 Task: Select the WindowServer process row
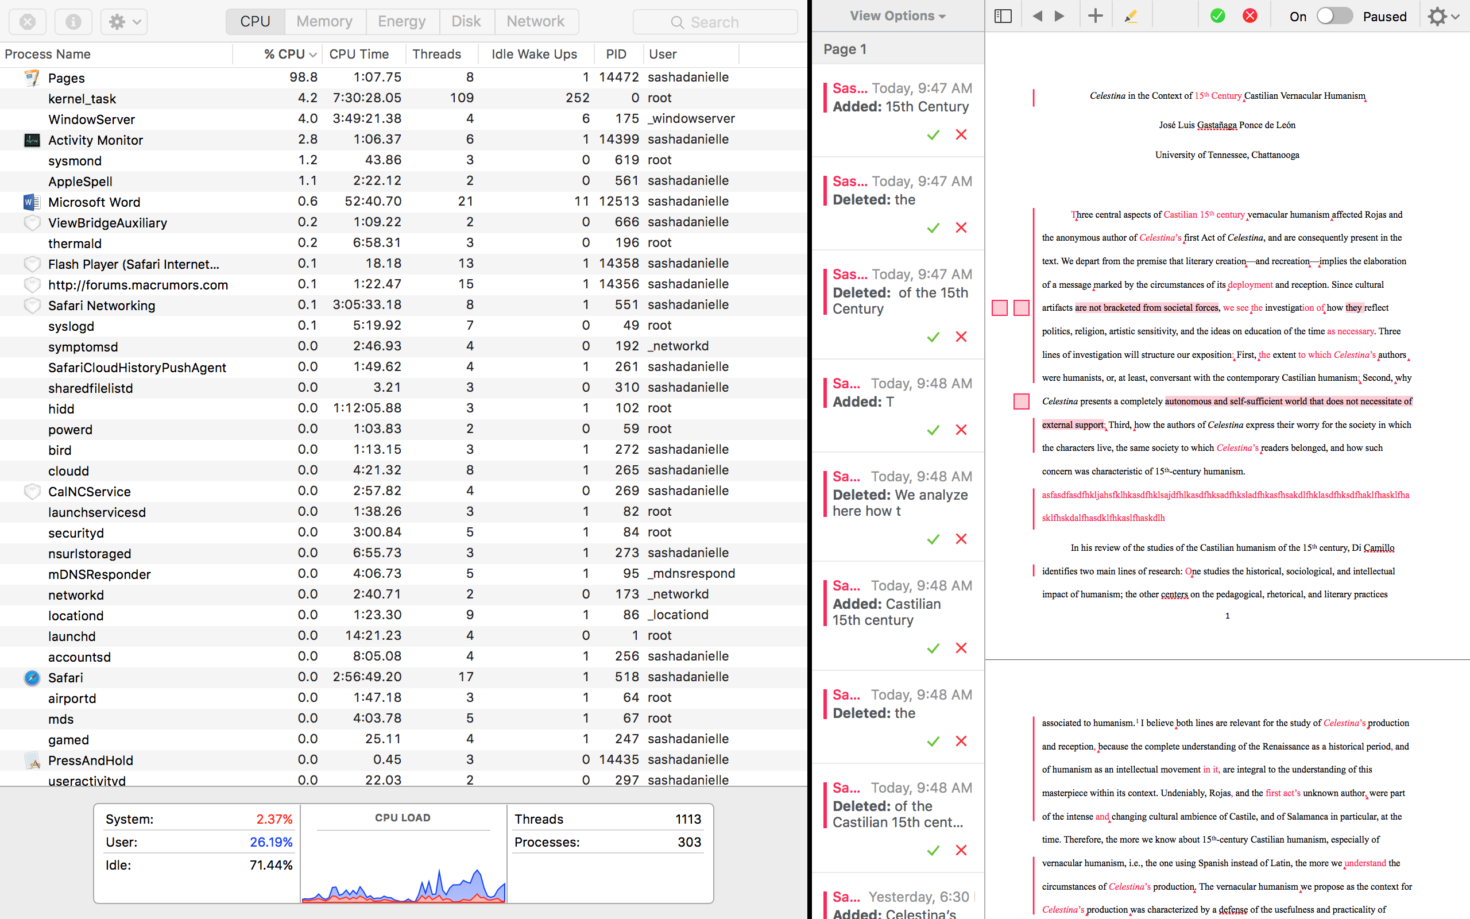pyautogui.click(x=403, y=119)
